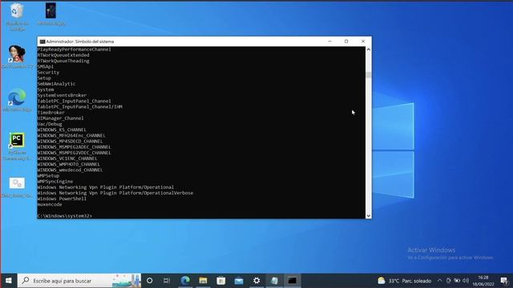513x288 pixels.
Task: Maximize the command prompt window
Action: point(346,42)
